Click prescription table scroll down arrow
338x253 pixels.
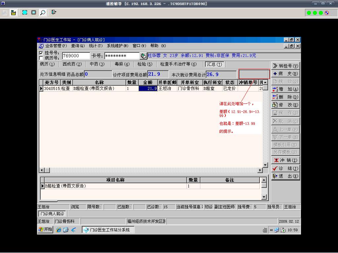265,165
